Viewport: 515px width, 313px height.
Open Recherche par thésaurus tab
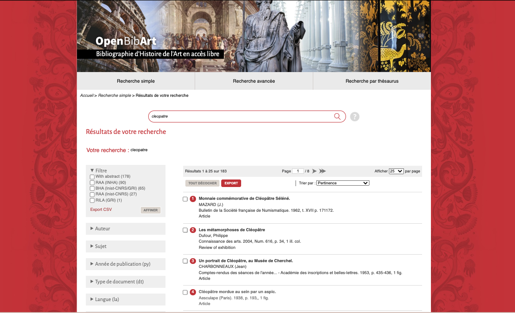(372, 81)
